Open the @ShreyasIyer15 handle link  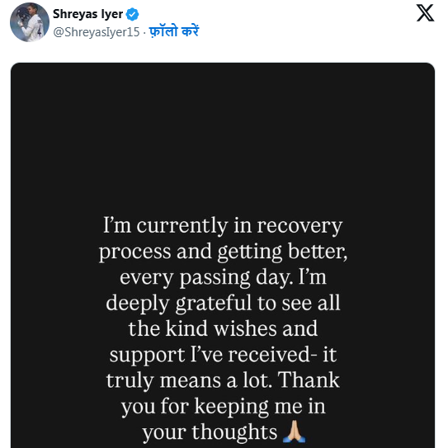(97, 32)
